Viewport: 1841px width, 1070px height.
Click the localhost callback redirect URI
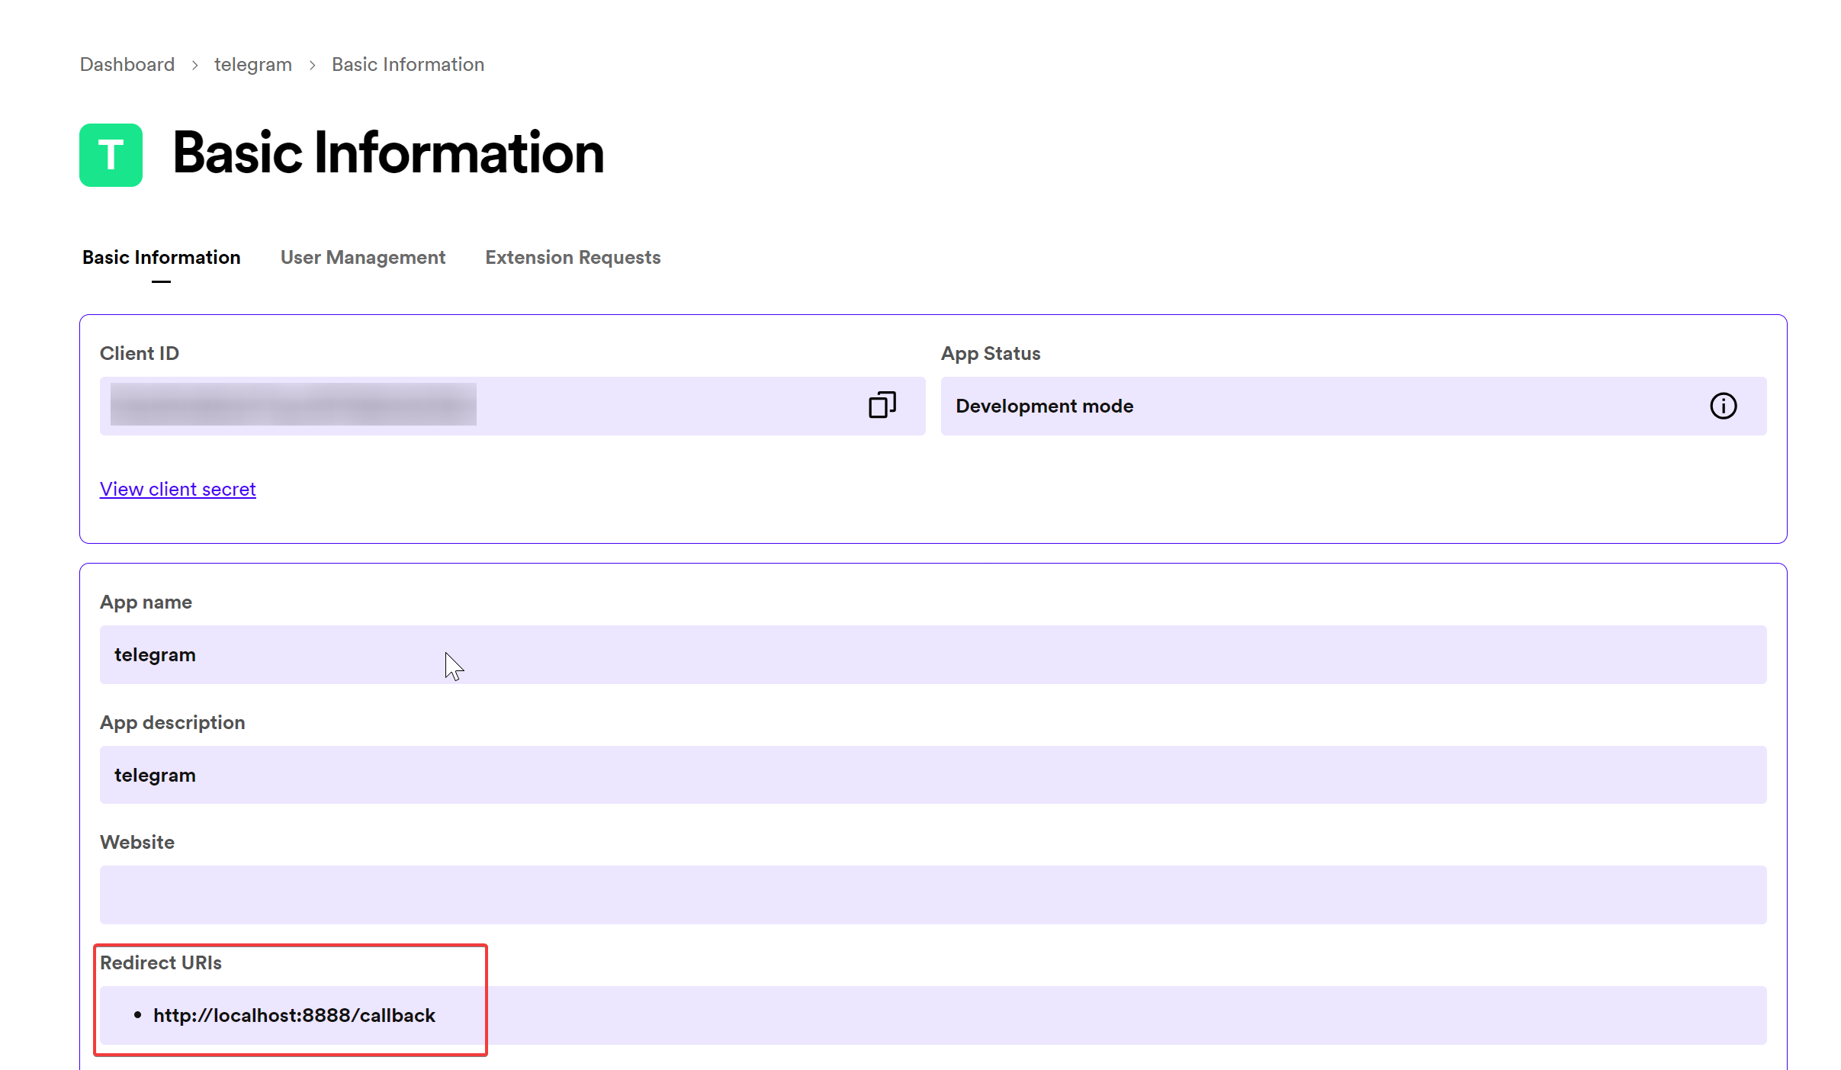pyautogui.click(x=294, y=1016)
